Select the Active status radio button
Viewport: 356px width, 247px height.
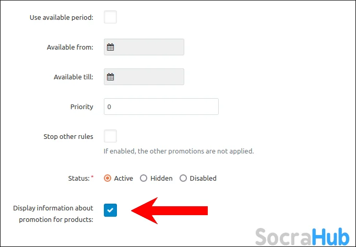pos(108,178)
